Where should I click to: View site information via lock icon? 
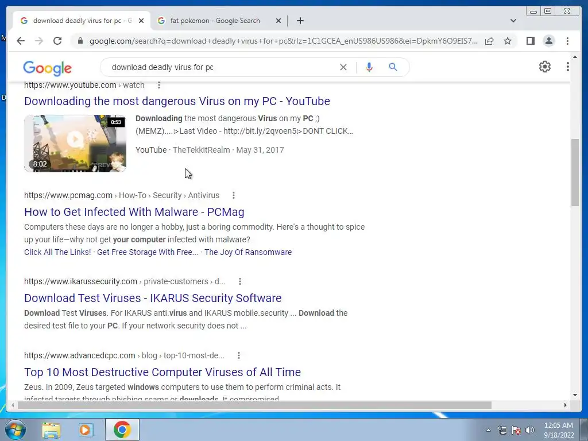coord(80,41)
